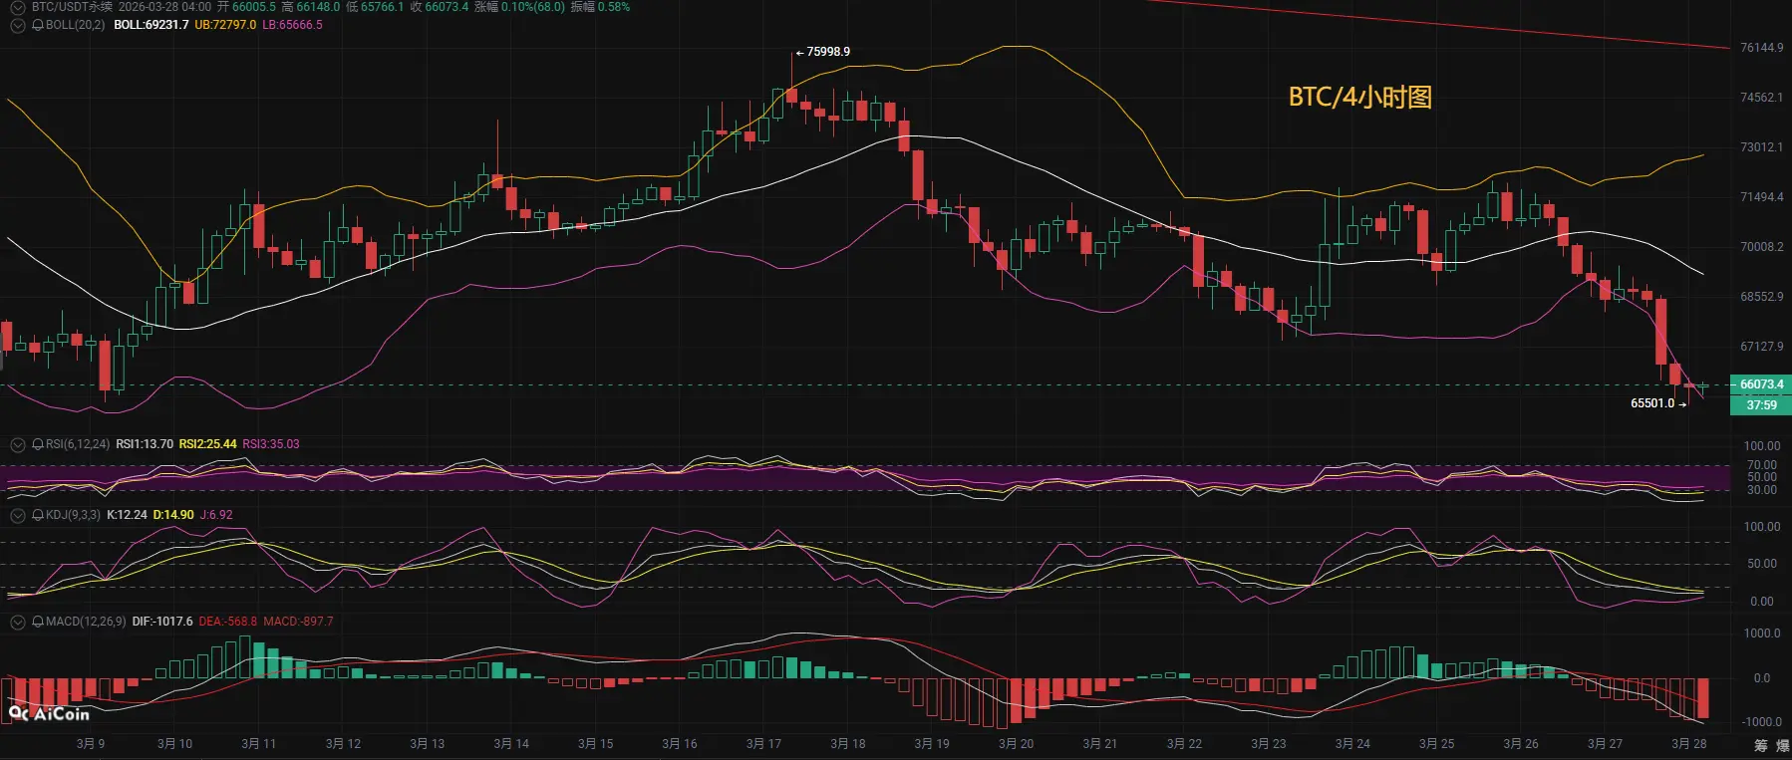Click the UB:72797.0 upper band value

[x=225, y=25]
